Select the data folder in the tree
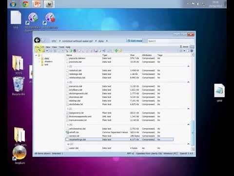The width and height of the screenshot is (234, 176). pyautogui.click(x=47, y=58)
